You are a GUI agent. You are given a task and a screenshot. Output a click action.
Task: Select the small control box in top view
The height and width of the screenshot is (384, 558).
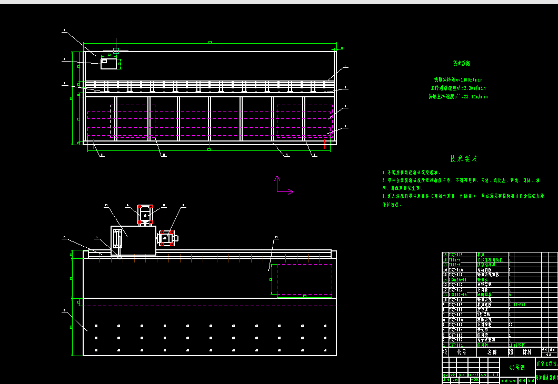click(108, 64)
